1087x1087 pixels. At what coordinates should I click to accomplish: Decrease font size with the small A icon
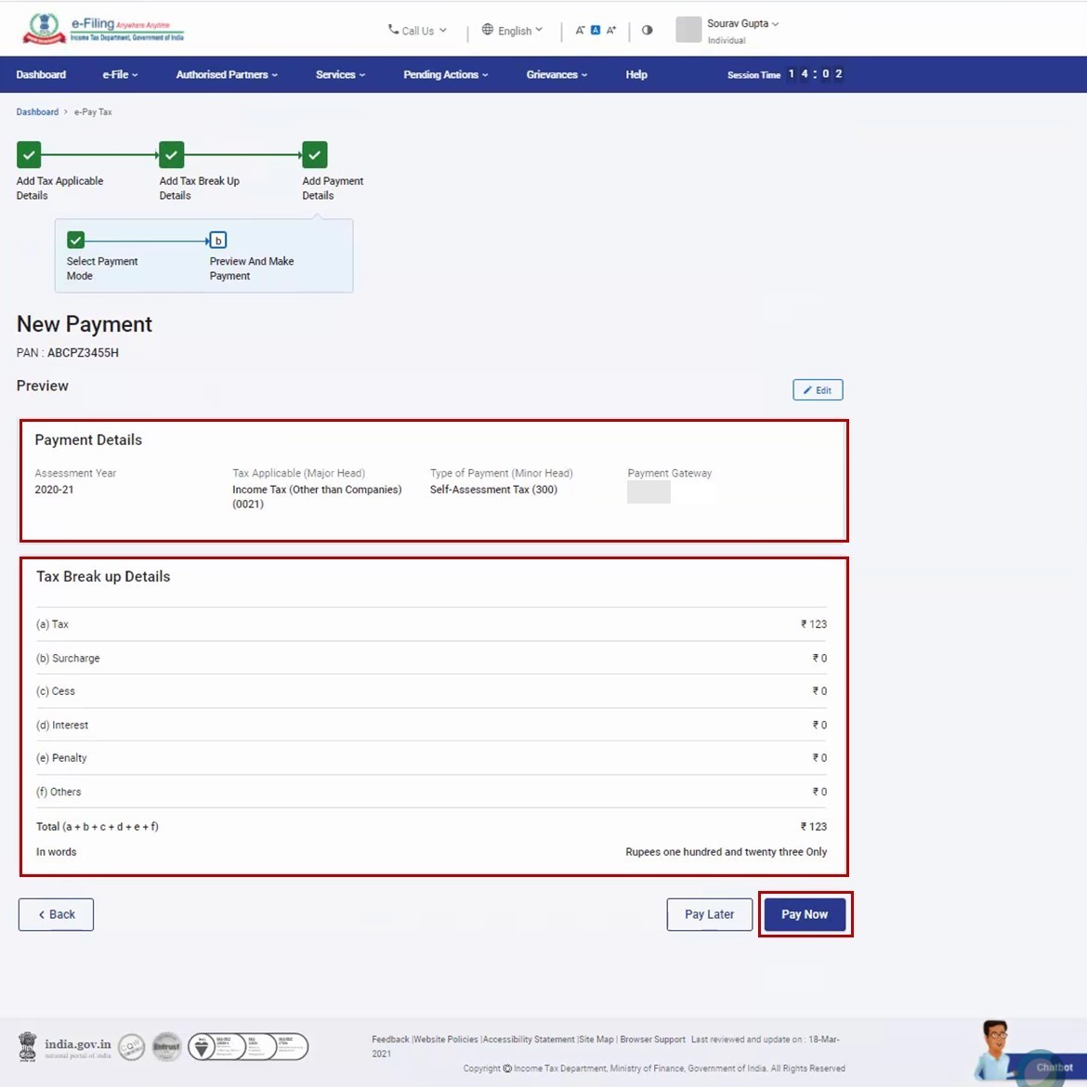[x=580, y=31]
